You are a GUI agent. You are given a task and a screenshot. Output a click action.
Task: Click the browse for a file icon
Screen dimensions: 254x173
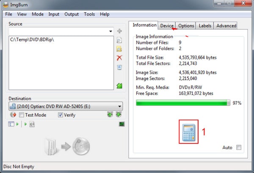pos(119,40)
